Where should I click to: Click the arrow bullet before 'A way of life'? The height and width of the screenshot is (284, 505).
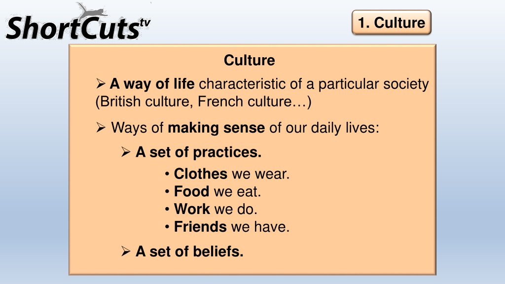[101, 84]
